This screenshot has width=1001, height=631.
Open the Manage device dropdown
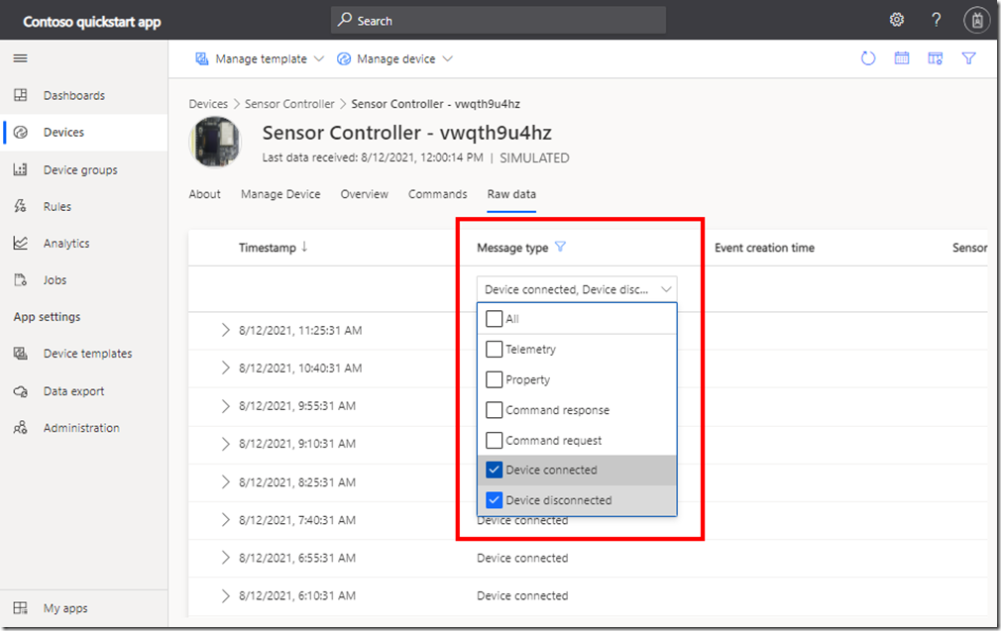[395, 58]
